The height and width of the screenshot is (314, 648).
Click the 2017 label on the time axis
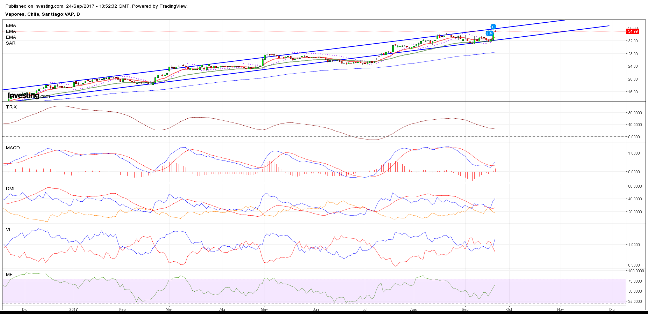(x=74, y=309)
